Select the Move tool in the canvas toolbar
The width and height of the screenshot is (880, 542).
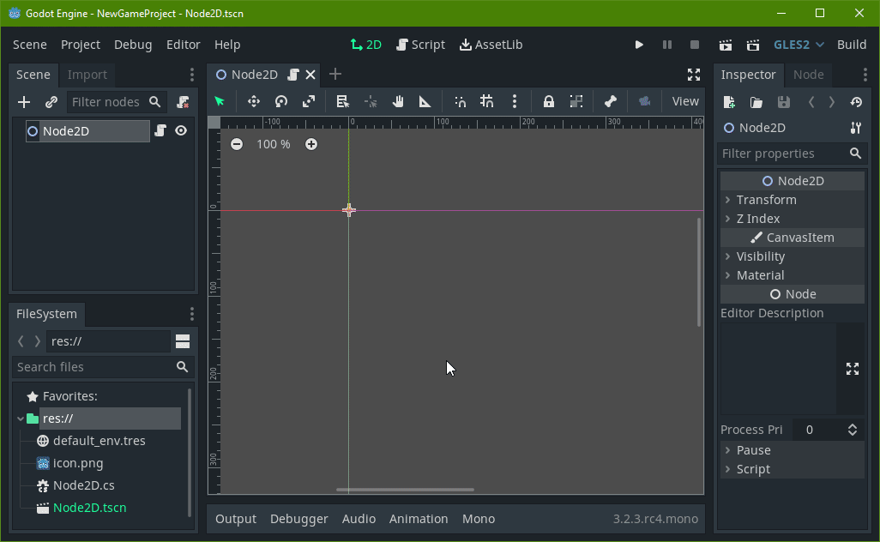point(255,101)
